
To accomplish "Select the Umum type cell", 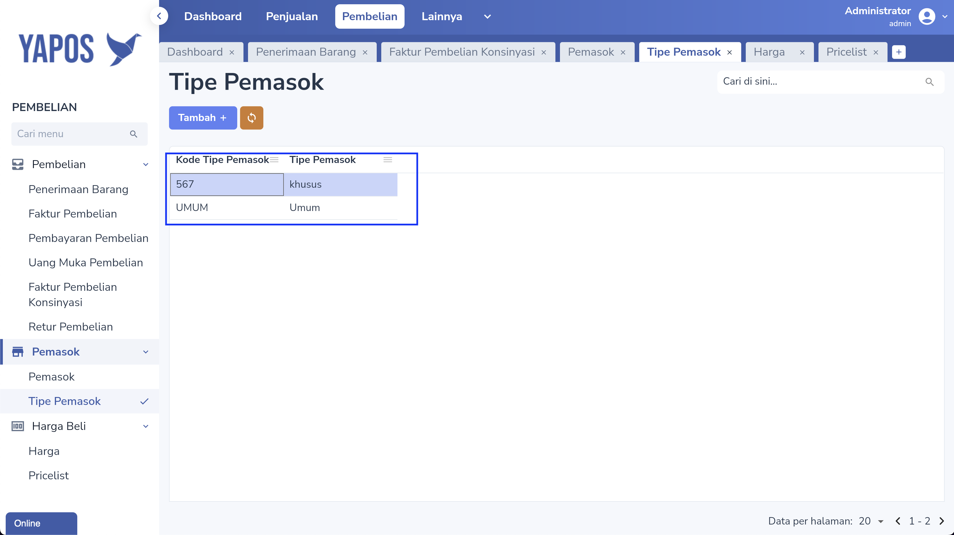I will pyautogui.click(x=340, y=208).
